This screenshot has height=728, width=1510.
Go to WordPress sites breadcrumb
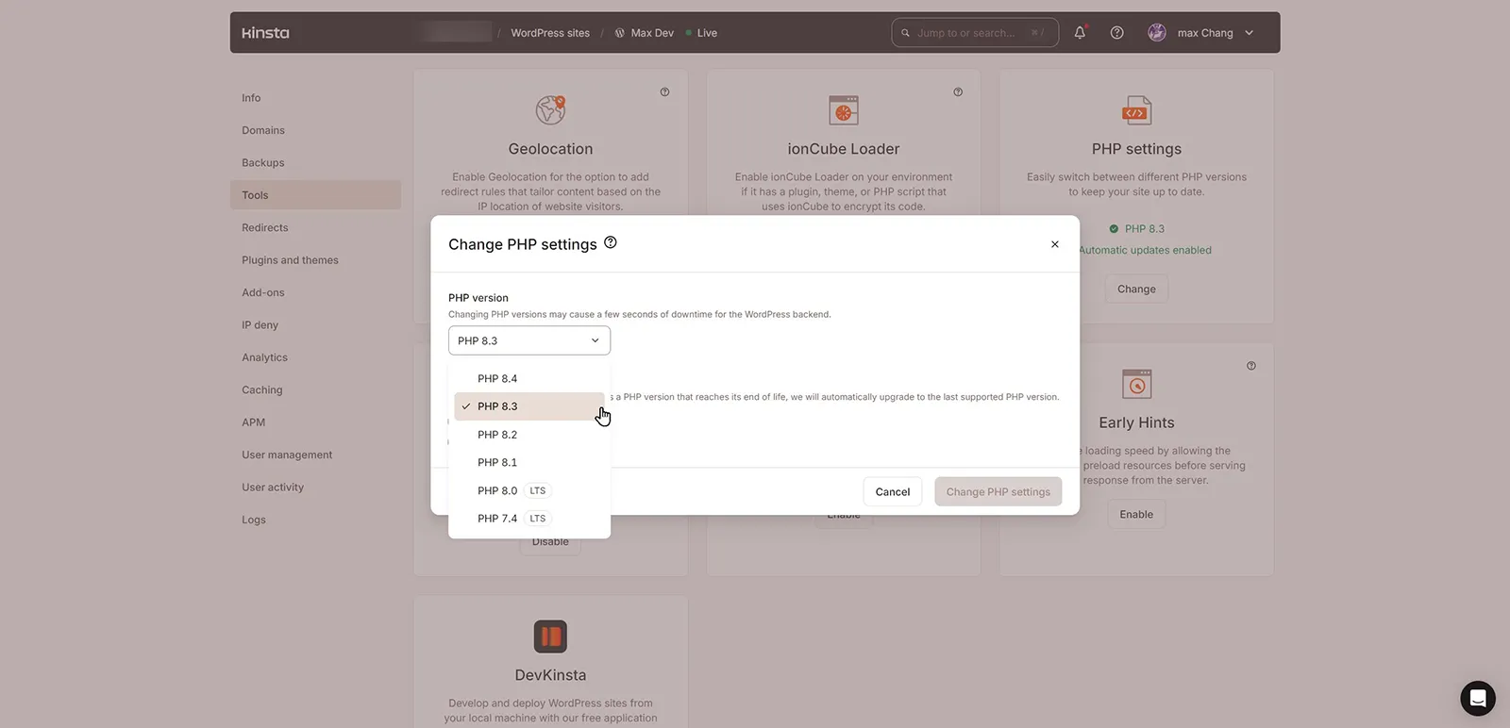pos(550,33)
